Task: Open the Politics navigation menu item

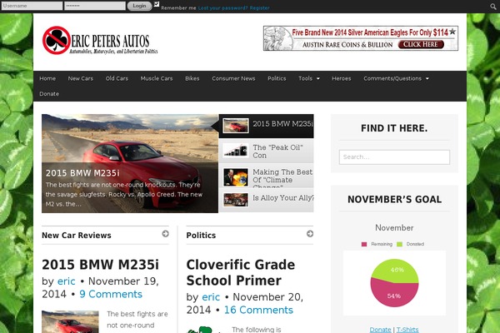Action: pyautogui.click(x=277, y=78)
